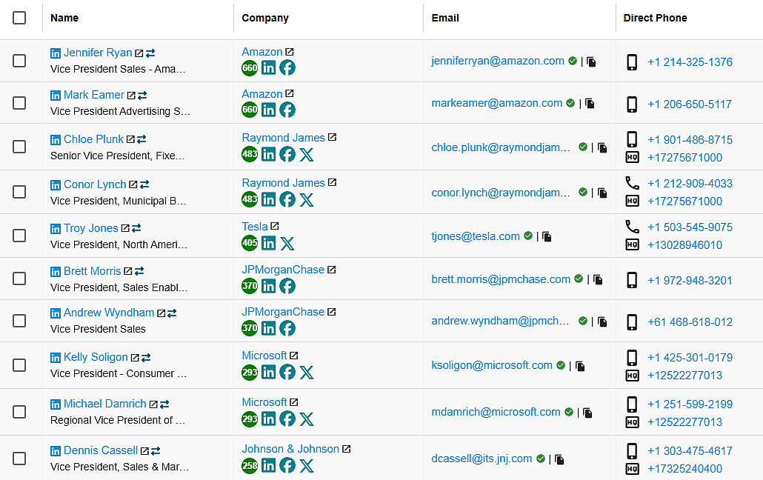Viewport: 763px width, 480px height.
Task: Open Jennifer Ryan's LinkedIn profile icon
Action: (x=56, y=53)
